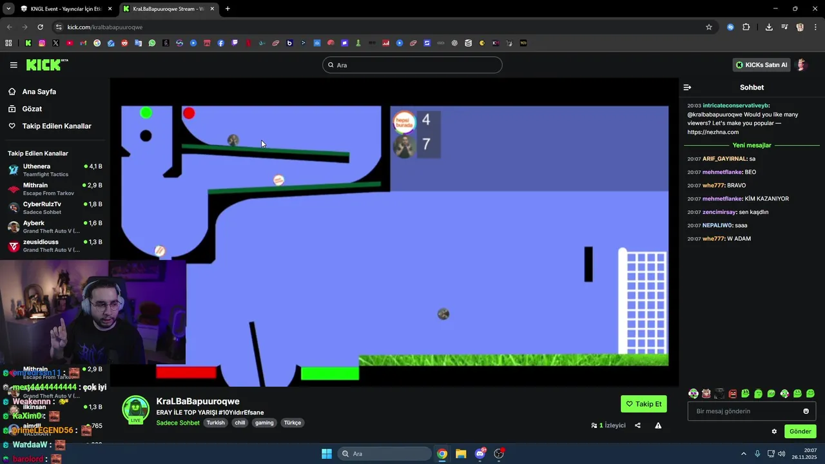Open Gözat in sidebar

click(x=32, y=109)
